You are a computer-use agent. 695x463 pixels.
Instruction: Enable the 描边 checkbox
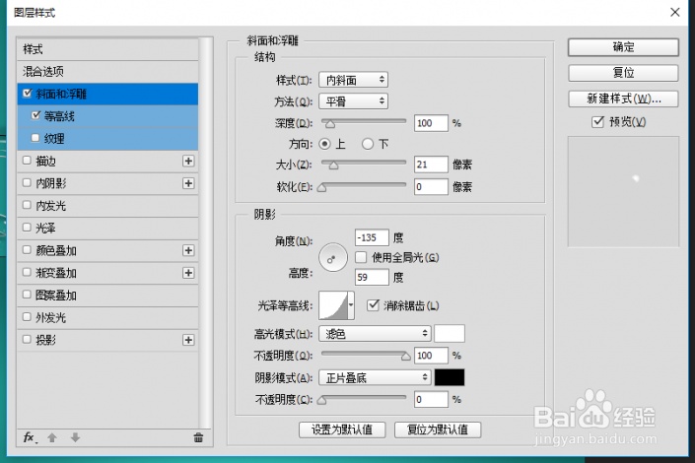click(27, 160)
